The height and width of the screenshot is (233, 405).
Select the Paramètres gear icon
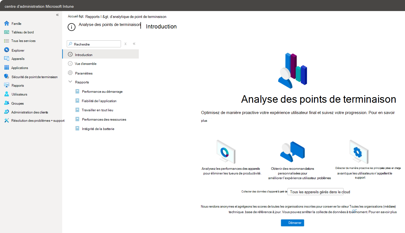70,73
